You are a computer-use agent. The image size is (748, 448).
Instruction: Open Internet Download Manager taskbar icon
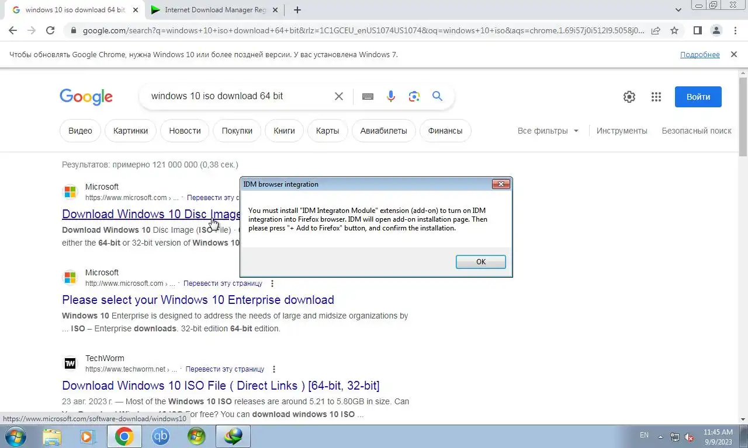point(233,436)
